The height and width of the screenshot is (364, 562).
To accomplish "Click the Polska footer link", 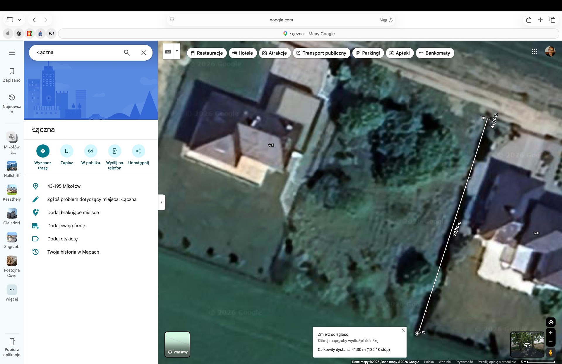I will click(429, 362).
